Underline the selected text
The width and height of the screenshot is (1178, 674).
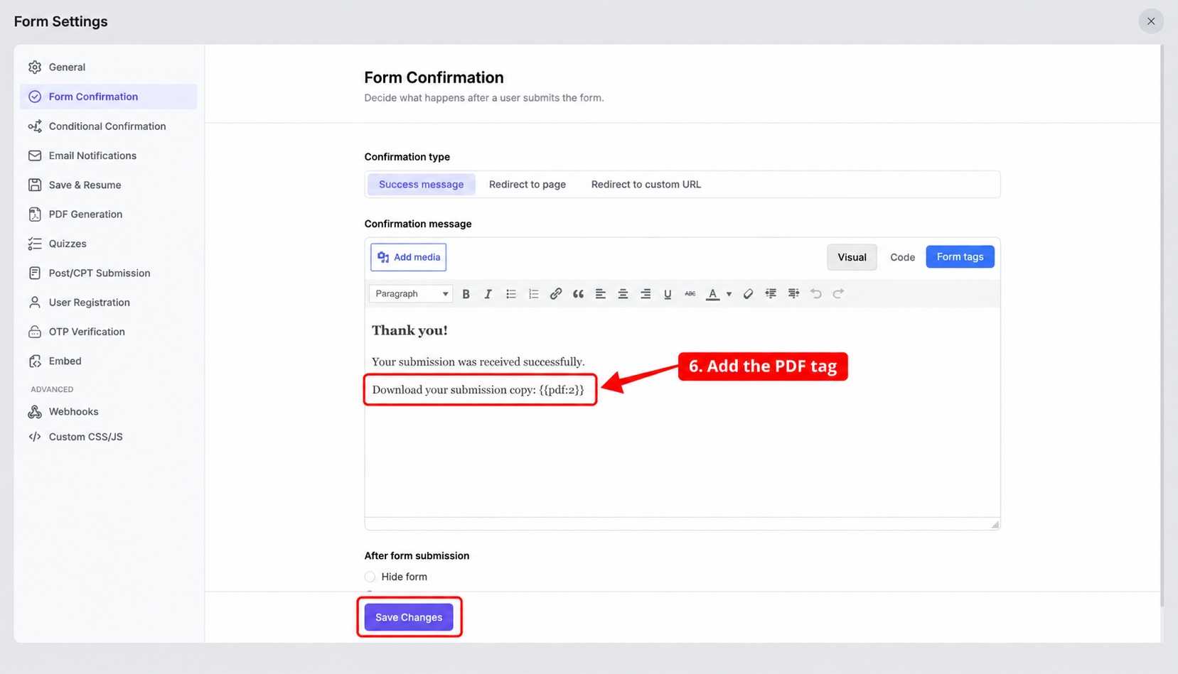(x=668, y=294)
